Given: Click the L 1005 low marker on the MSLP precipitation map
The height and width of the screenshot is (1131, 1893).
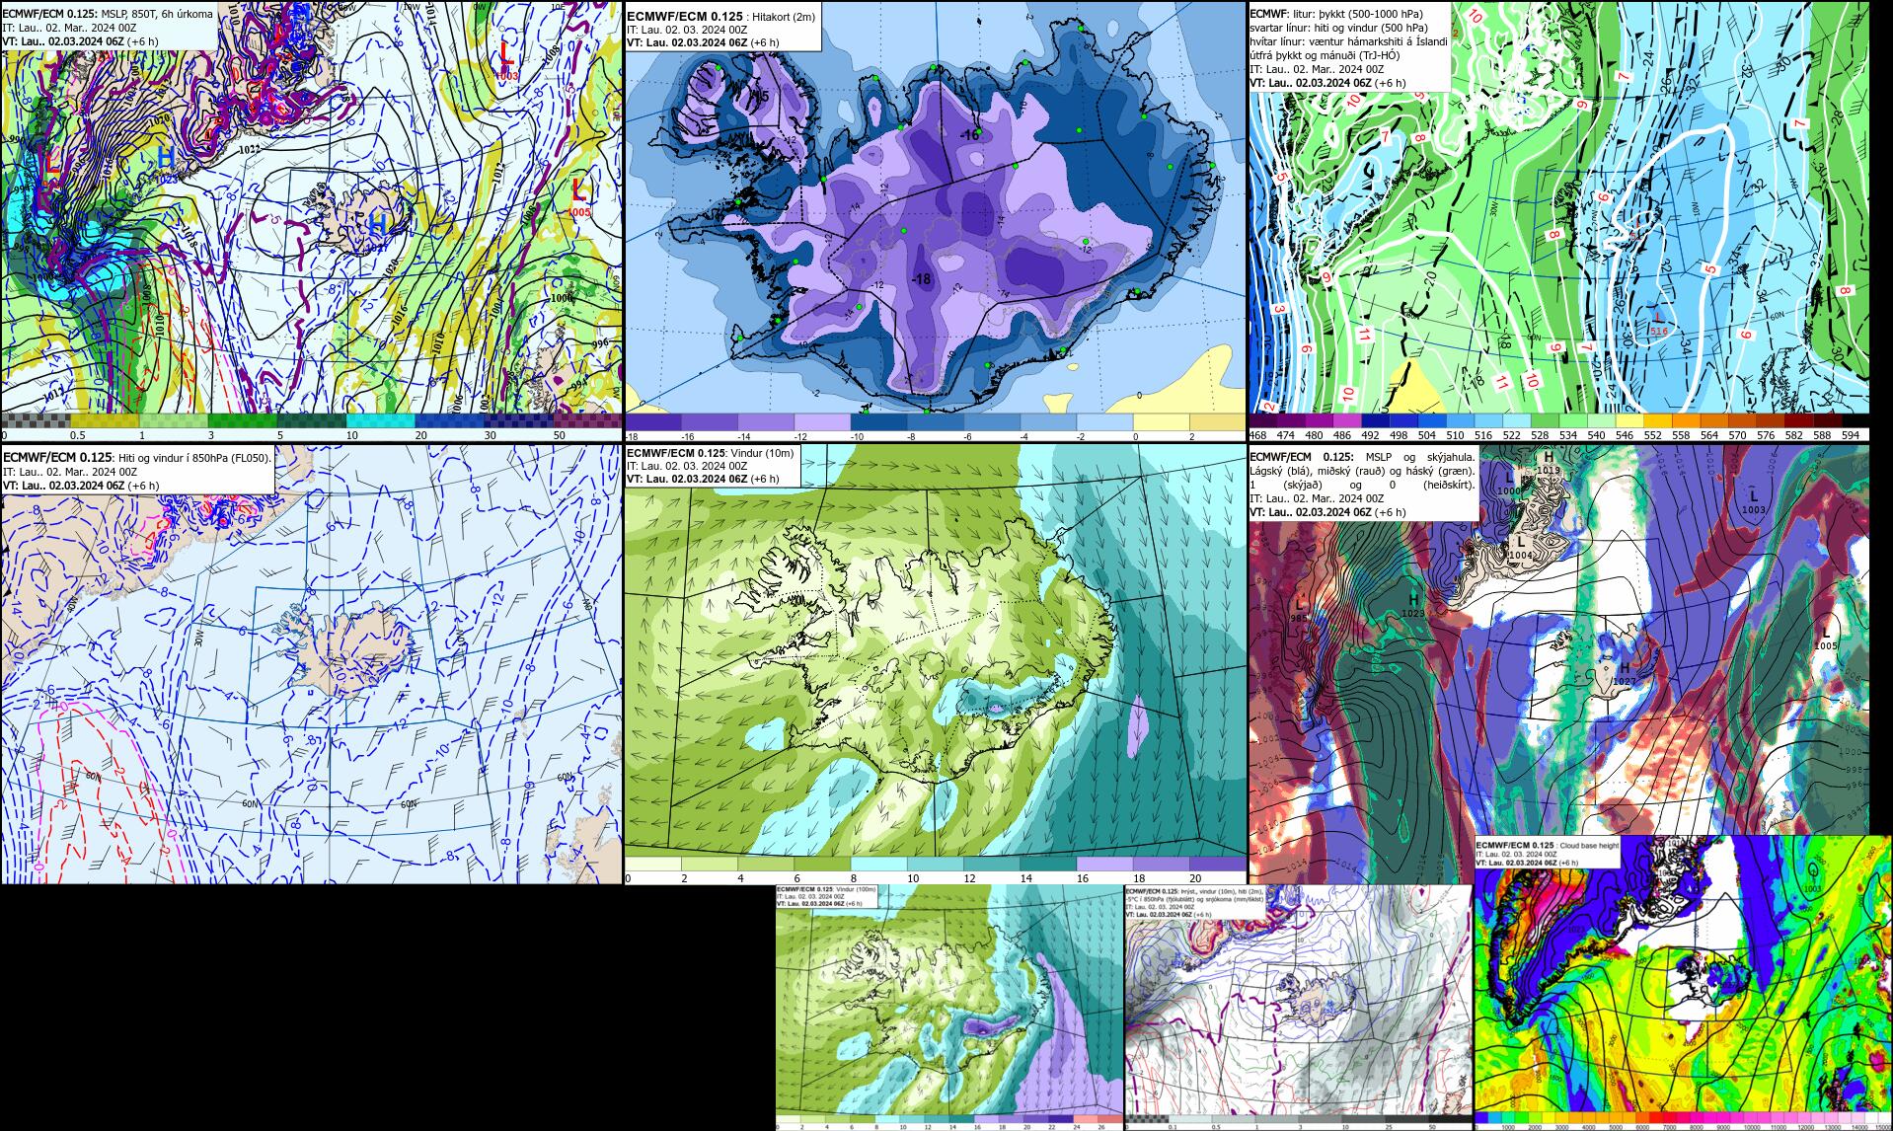Looking at the screenshot, I should point(579,195).
